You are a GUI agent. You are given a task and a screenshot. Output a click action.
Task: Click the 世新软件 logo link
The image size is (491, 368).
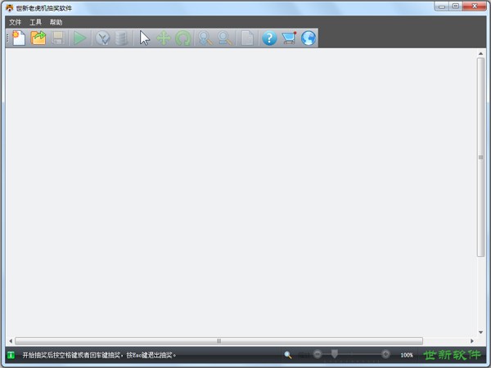[x=451, y=355]
